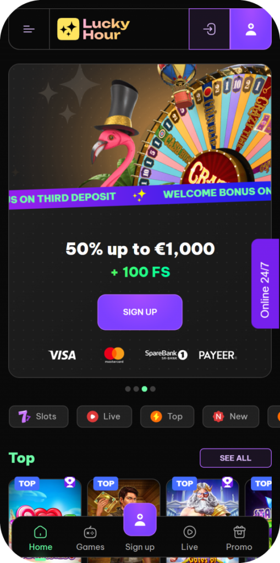
Task: Click the SIGN UP button in banner
Action: pyautogui.click(x=140, y=312)
